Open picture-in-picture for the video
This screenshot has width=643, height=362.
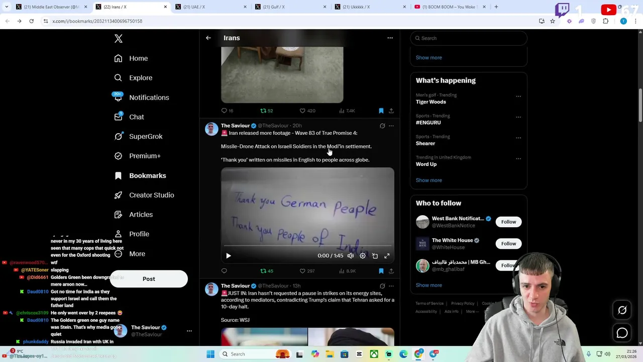375,256
